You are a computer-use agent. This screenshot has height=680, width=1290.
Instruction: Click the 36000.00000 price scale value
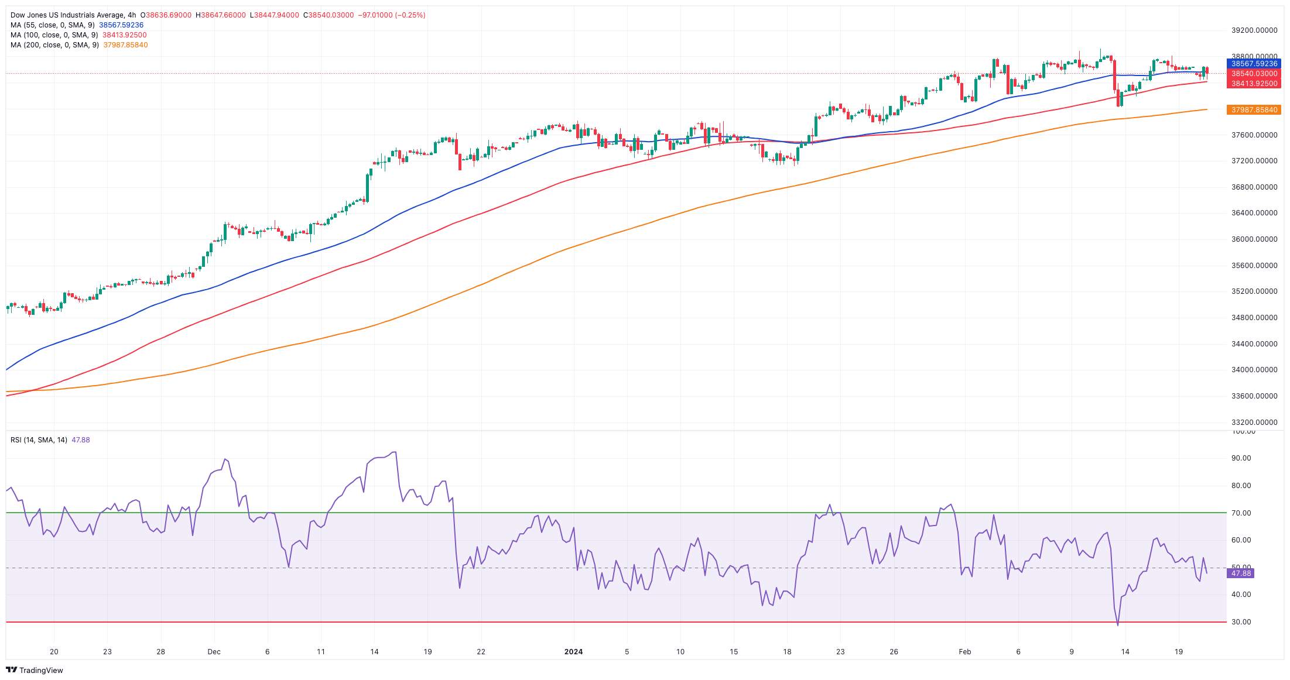(1254, 239)
